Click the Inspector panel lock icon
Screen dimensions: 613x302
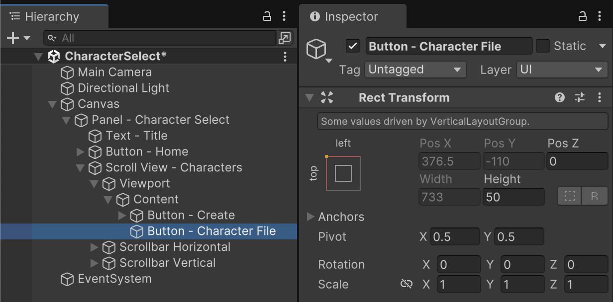(583, 16)
